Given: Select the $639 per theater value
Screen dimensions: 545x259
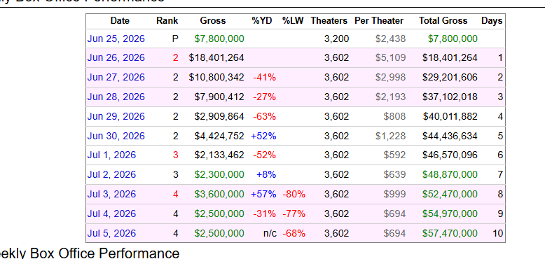Looking at the screenshot, I should 394,174.
